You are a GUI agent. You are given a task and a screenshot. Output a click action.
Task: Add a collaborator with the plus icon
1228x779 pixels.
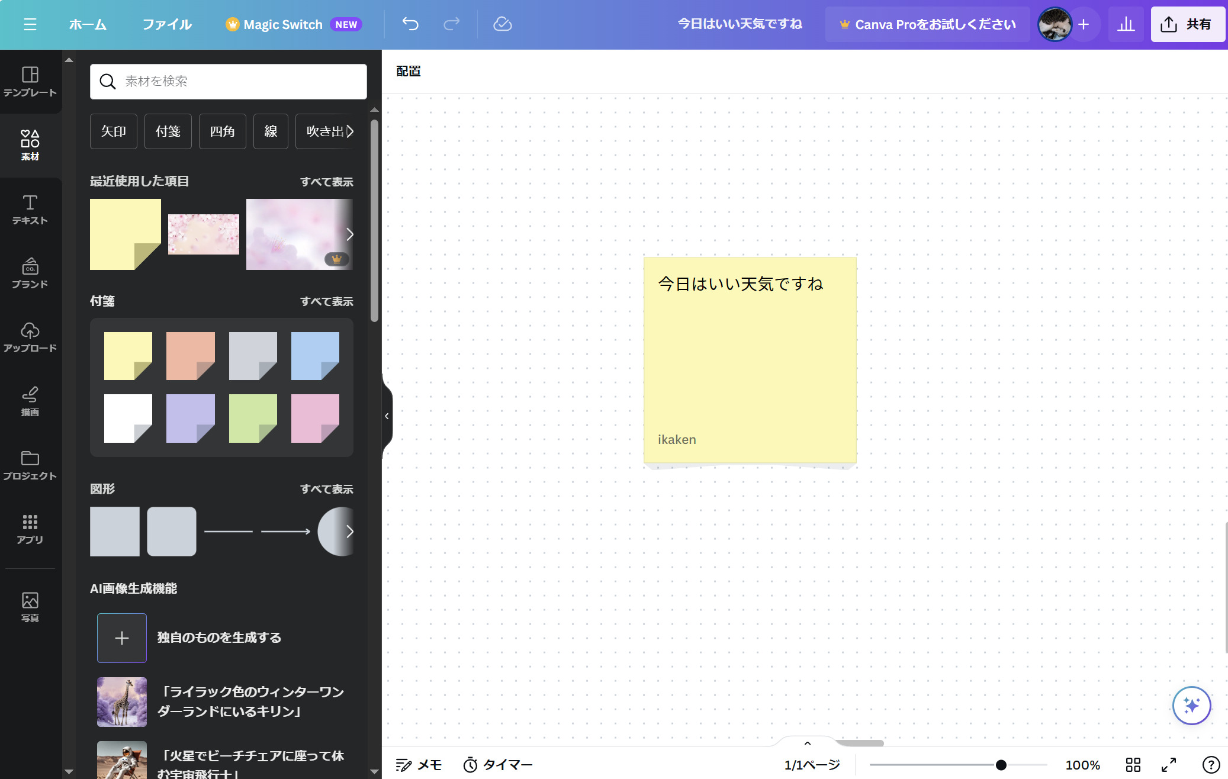pos(1084,24)
